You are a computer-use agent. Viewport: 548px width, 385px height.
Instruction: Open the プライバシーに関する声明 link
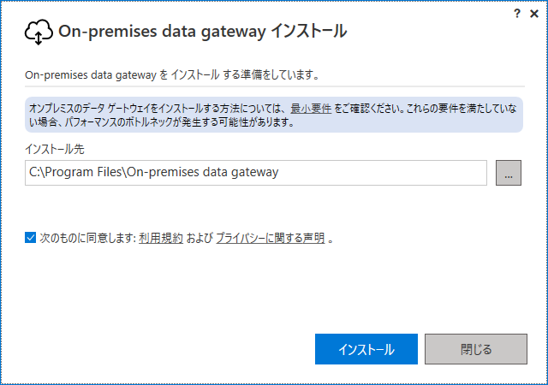click(271, 238)
